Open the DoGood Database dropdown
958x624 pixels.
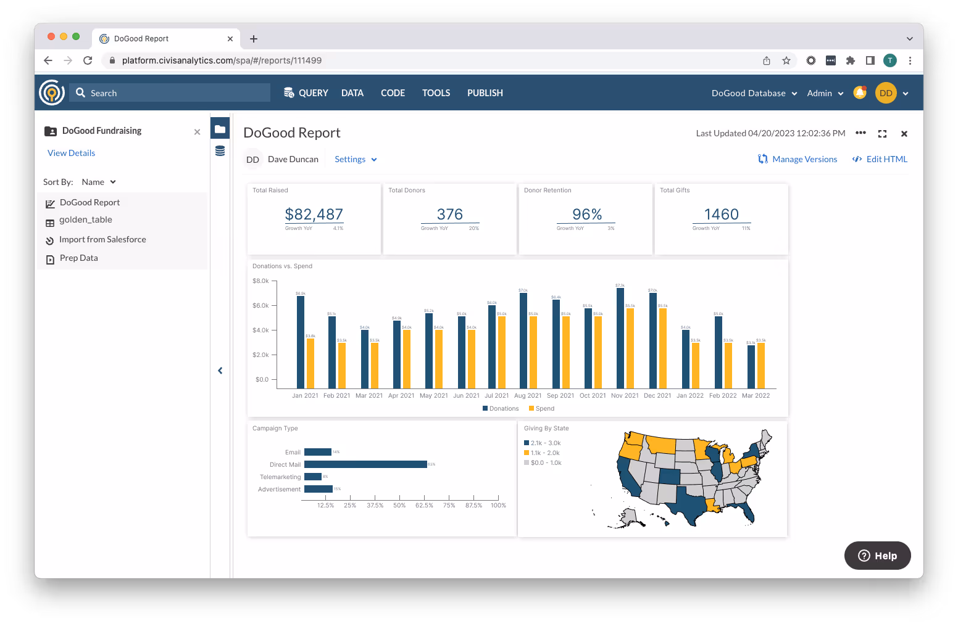click(754, 93)
